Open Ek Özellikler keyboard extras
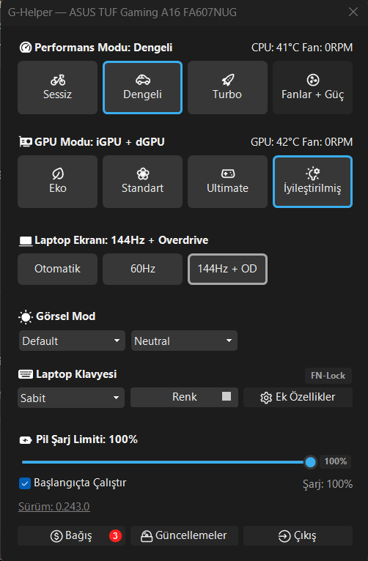This screenshot has height=561, width=368. tap(298, 397)
